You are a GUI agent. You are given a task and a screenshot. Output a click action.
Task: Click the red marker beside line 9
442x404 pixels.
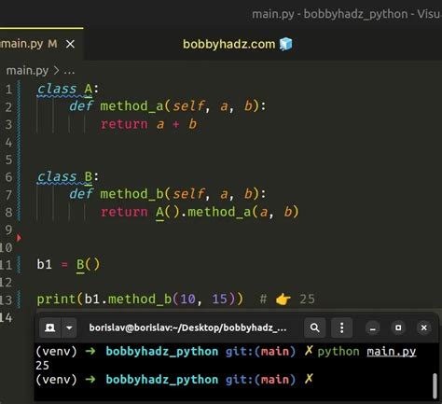tap(19, 238)
